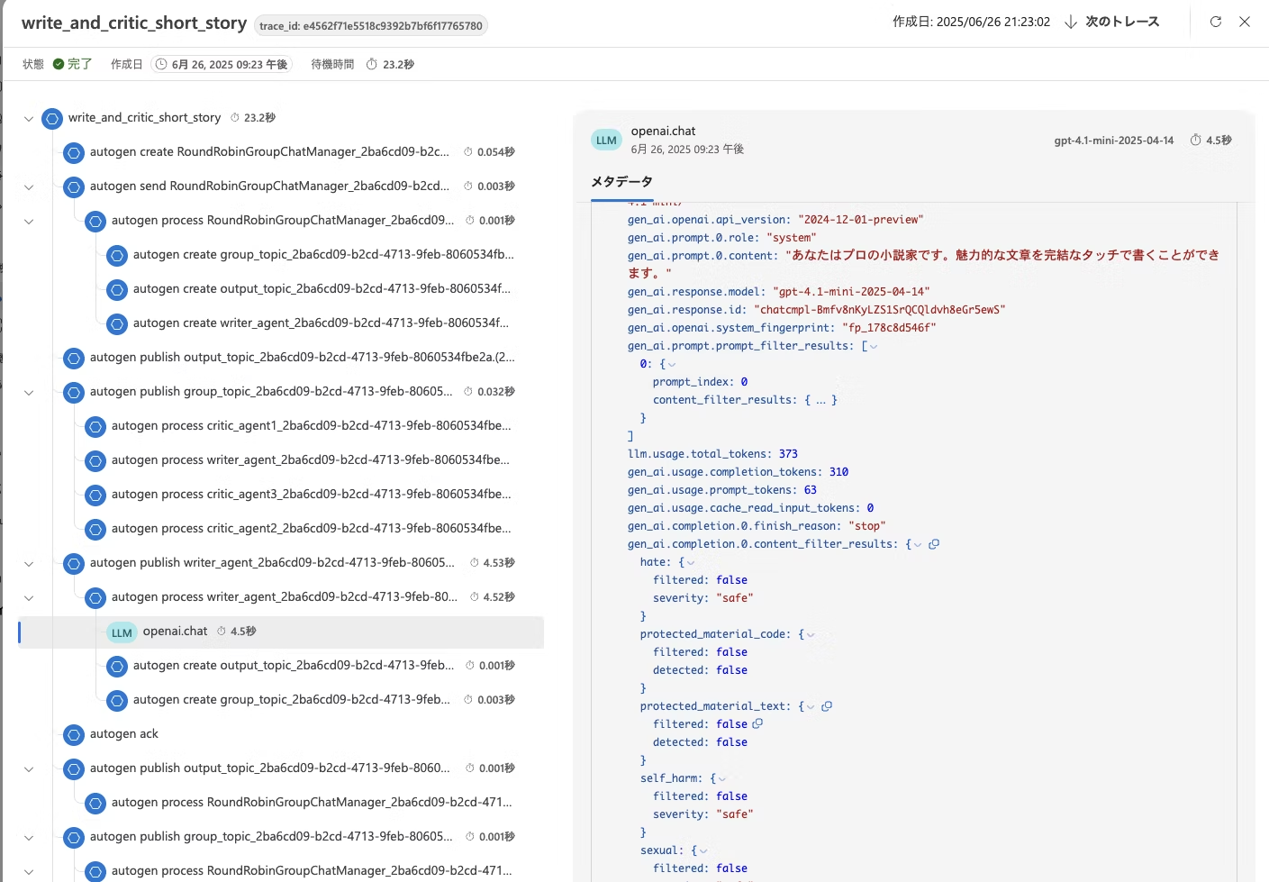Select autogen process critic_agent2 span

tap(311, 529)
